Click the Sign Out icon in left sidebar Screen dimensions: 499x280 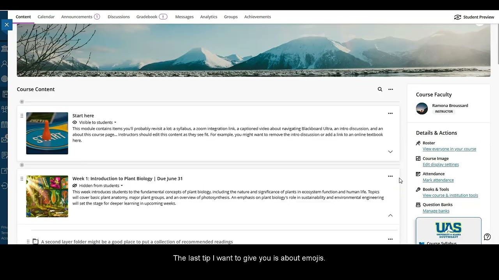pos(4,185)
